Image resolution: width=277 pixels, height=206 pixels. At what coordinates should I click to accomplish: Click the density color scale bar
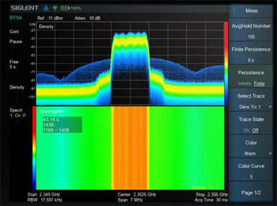tap(226, 64)
